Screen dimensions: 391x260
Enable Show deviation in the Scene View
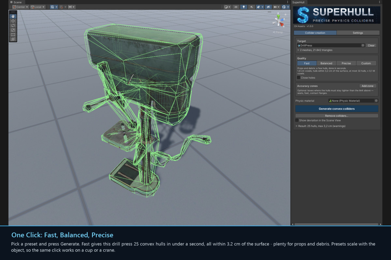click(297, 120)
